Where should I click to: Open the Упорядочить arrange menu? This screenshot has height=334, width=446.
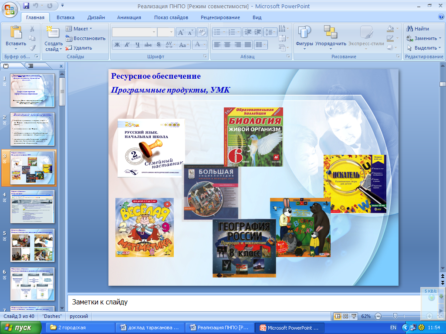pos(331,37)
